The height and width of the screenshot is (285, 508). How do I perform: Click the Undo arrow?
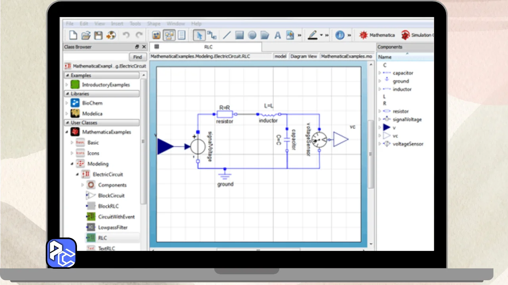tap(126, 35)
